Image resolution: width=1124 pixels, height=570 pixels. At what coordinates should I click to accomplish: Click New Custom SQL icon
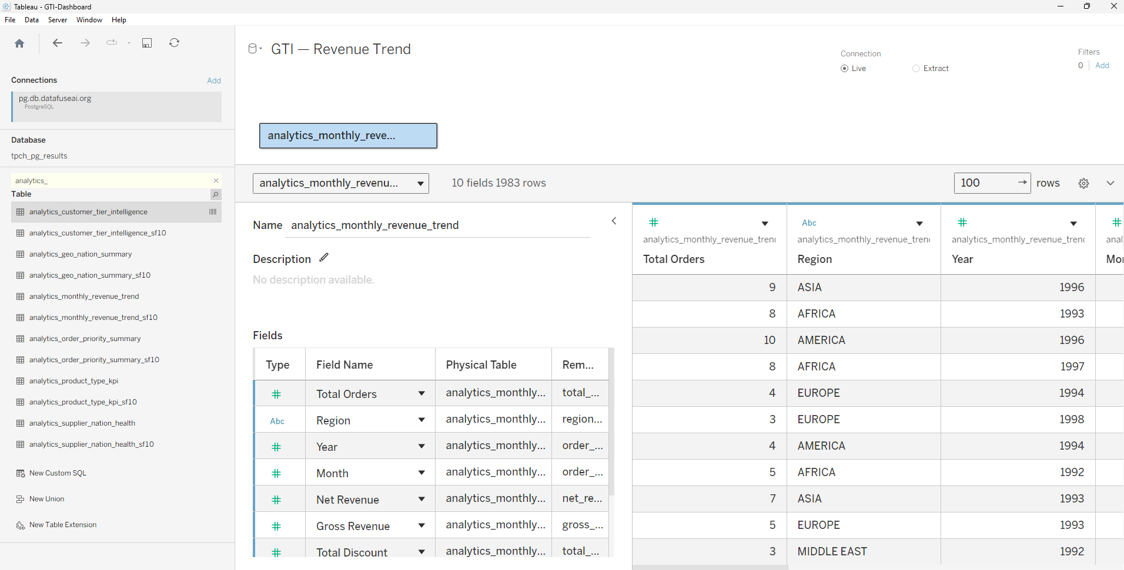[x=21, y=473]
